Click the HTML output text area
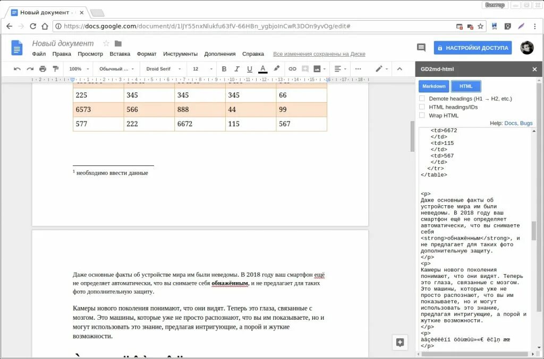 (x=474, y=239)
